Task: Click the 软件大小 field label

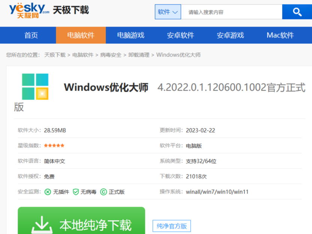Action: [x=30, y=130]
